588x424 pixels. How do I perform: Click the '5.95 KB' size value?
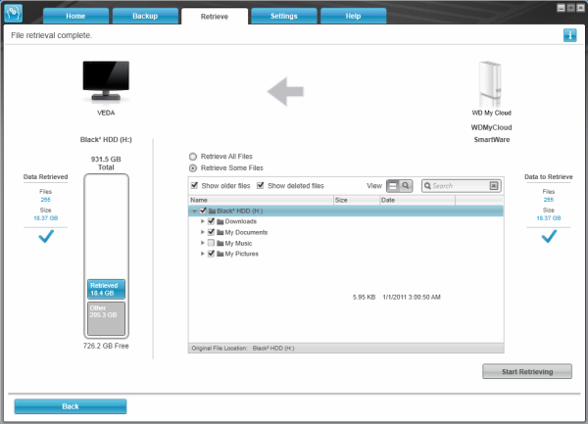click(x=364, y=297)
